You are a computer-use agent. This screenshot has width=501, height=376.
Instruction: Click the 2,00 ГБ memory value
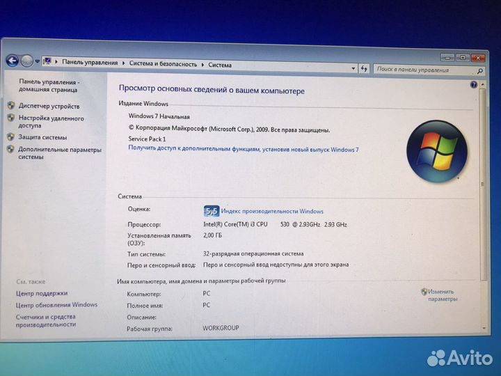212,235
